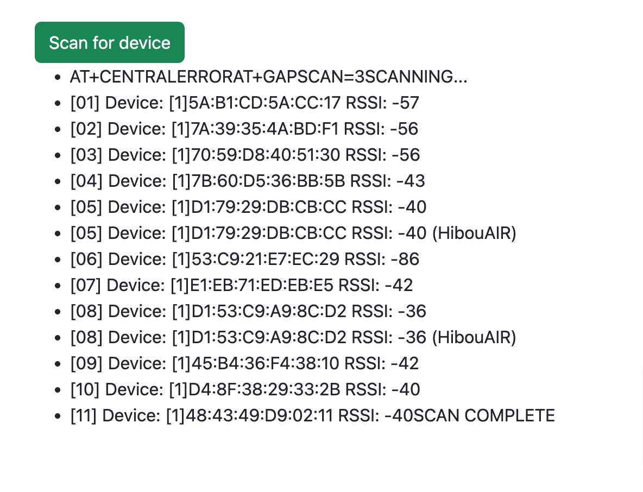Select device entry 5A:B1:CD:5A:CC:17
Image resolution: width=643 pixels, height=492 pixels.
(244, 103)
